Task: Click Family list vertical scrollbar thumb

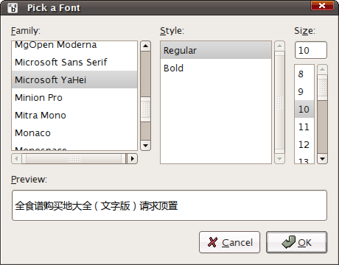Action: [x=145, y=109]
